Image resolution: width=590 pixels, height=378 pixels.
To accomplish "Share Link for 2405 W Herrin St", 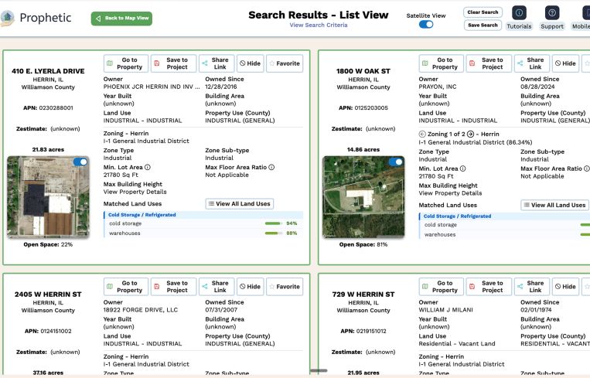I will pos(217,287).
